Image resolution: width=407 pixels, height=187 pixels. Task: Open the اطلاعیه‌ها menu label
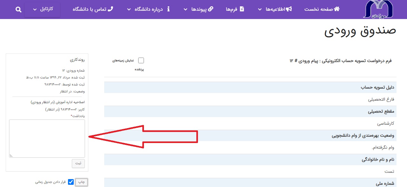pyautogui.click(x=275, y=9)
